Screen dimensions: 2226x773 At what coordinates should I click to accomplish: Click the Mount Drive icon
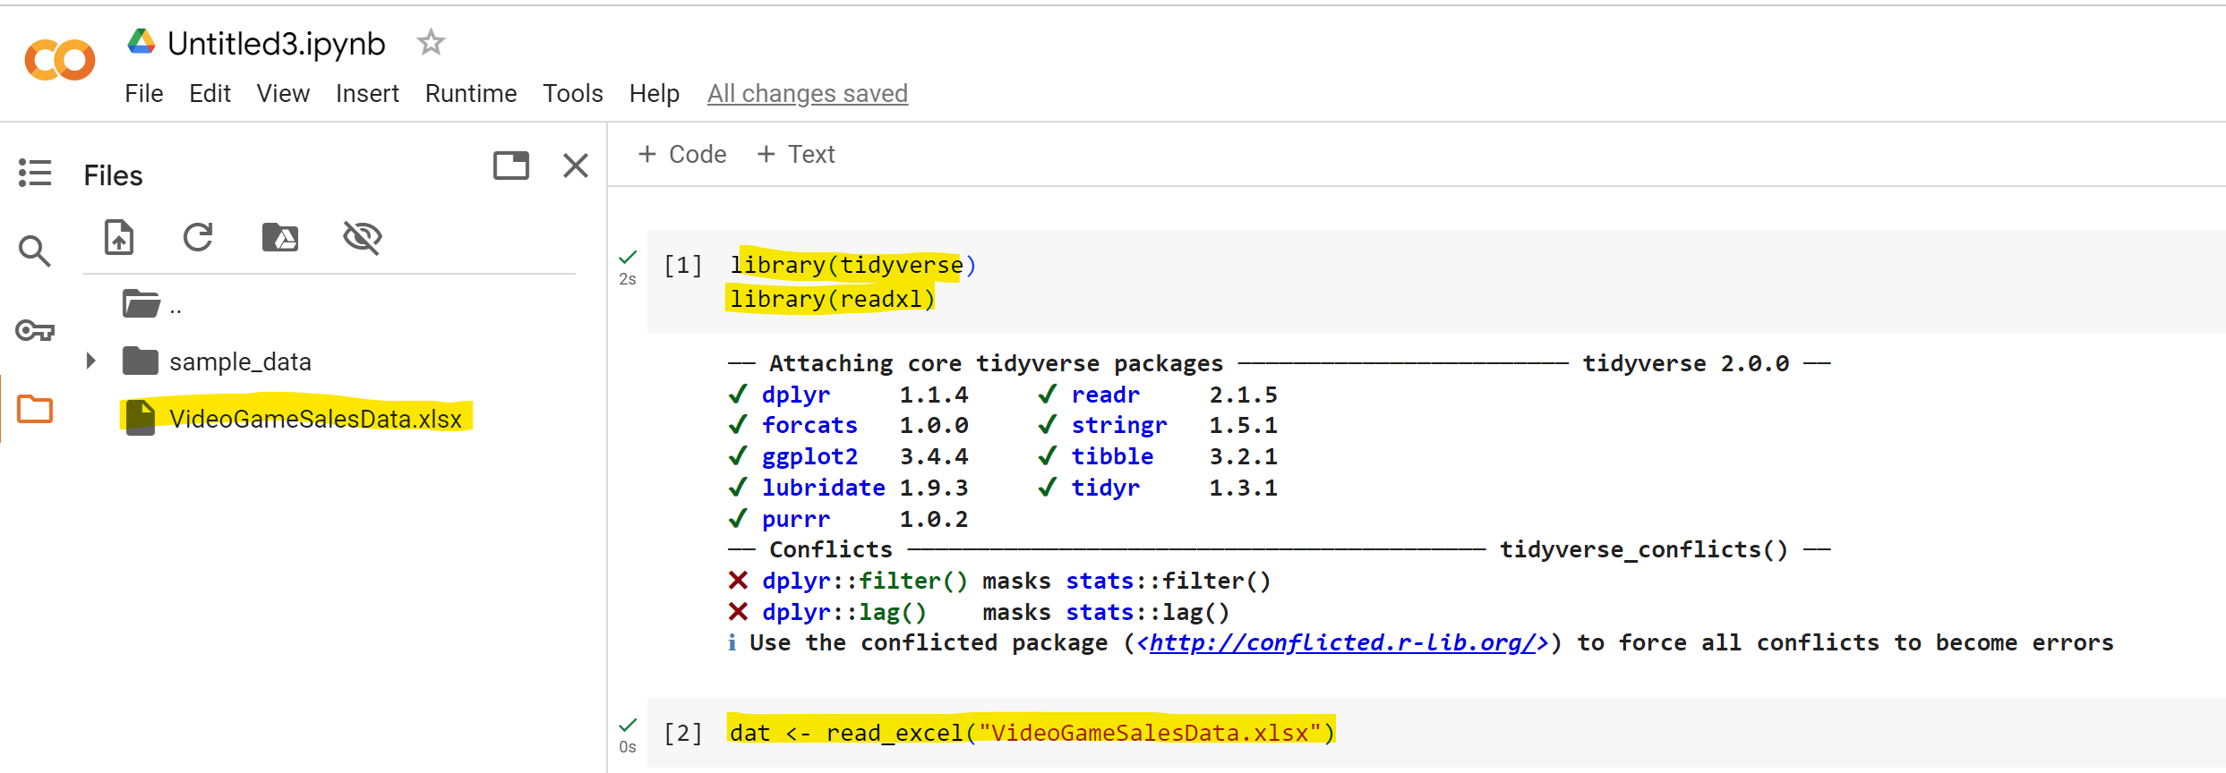(x=280, y=237)
